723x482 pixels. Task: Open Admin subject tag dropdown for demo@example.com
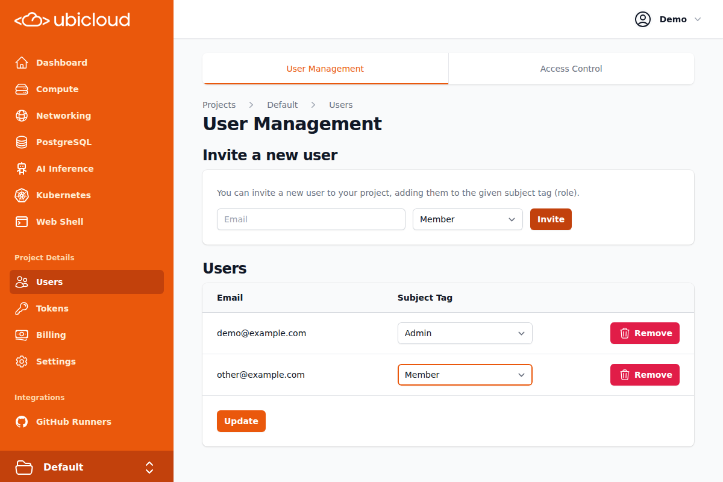point(465,333)
